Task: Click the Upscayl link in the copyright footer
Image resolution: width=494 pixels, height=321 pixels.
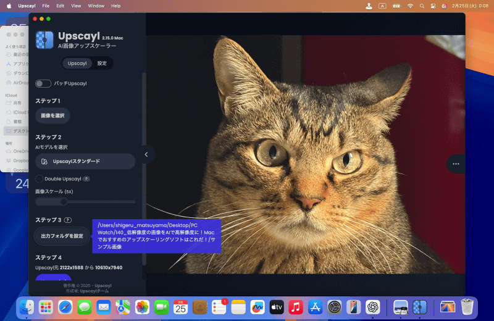Action: pos(103,286)
